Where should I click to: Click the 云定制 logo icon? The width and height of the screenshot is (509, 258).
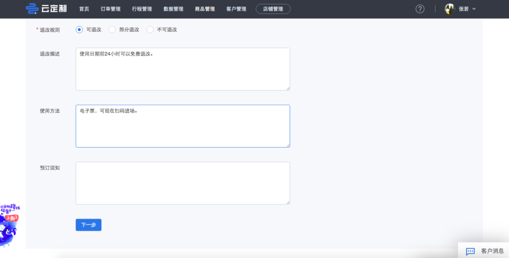[32, 9]
